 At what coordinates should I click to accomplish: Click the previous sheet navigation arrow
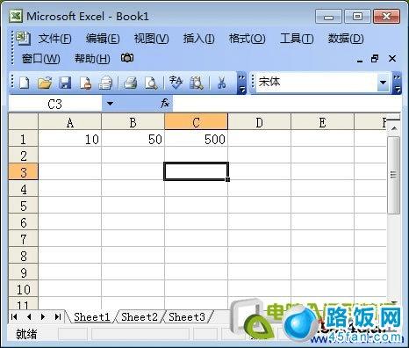click(29, 316)
